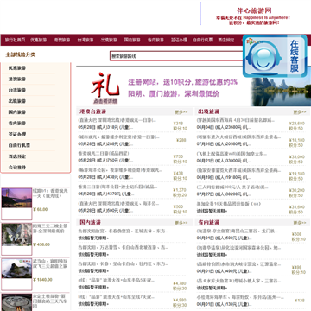Choose 出境旅游 in the top navigation bar
The image size is (311, 311).
click(x=109, y=40)
